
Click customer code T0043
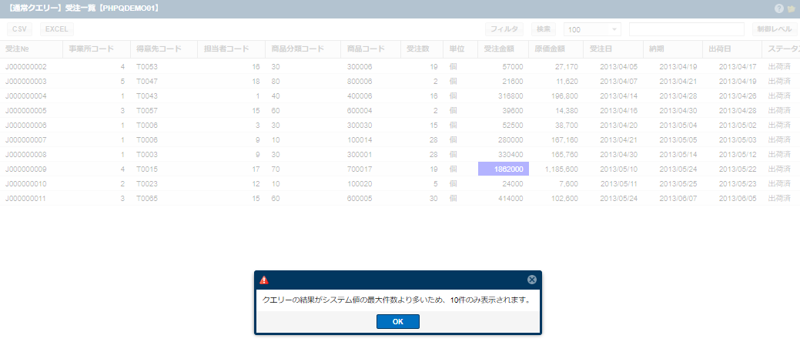[x=147, y=96]
